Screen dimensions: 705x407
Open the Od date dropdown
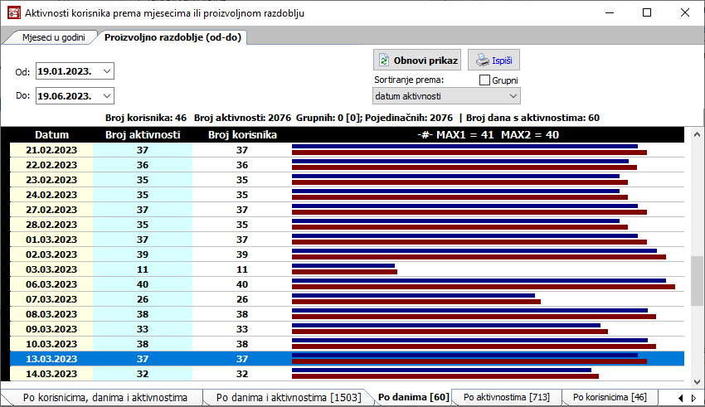[x=106, y=72]
